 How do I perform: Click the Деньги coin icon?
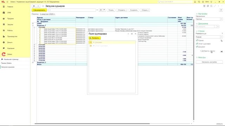(x=4, y=42)
